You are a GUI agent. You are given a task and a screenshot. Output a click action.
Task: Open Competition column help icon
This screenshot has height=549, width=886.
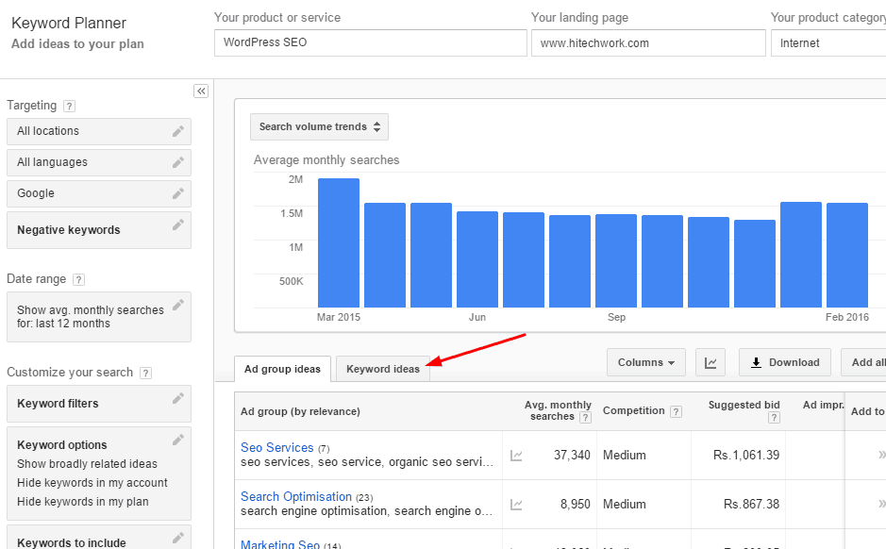pyautogui.click(x=676, y=411)
